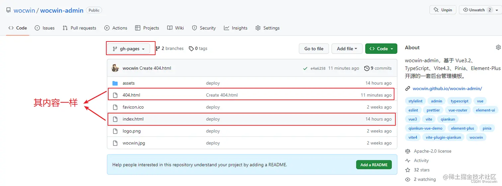Click the qiankun topic tag
Viewport: 502px width, 186px height.
tap(448, 119)
